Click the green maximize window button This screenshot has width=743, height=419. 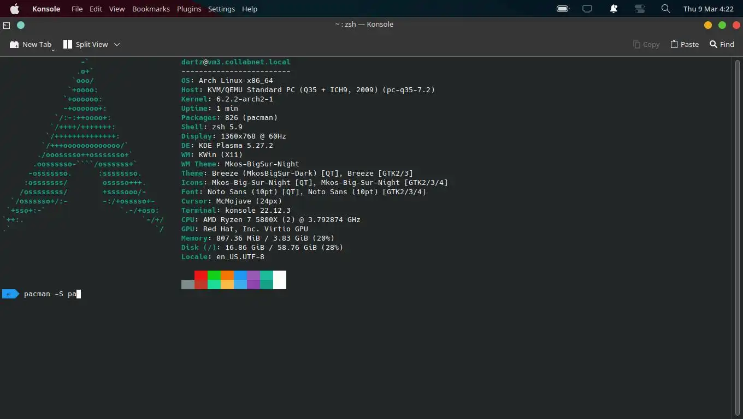(722, 25)
